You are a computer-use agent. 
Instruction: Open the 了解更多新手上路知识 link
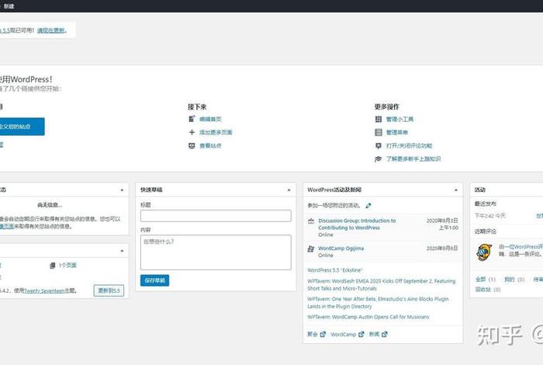coord(413,159)
